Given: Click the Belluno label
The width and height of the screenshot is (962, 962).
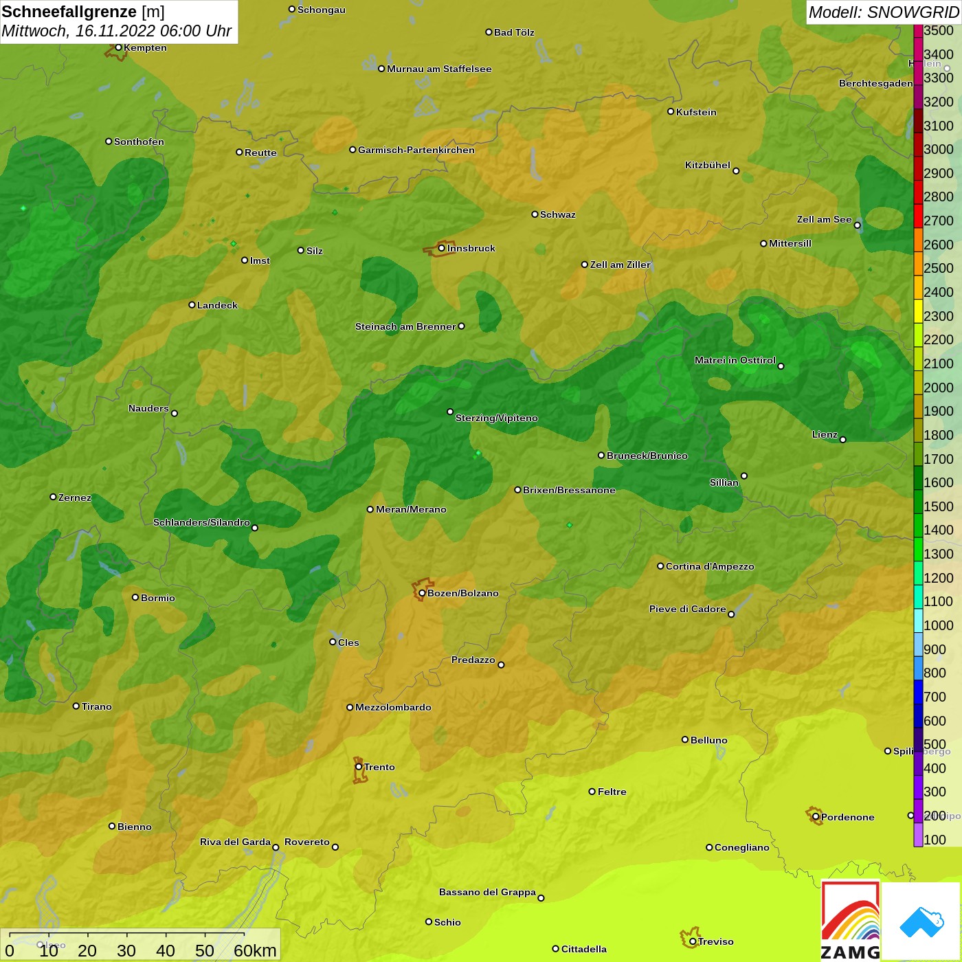Looking at the screenshot, I should tap(709, 740).
